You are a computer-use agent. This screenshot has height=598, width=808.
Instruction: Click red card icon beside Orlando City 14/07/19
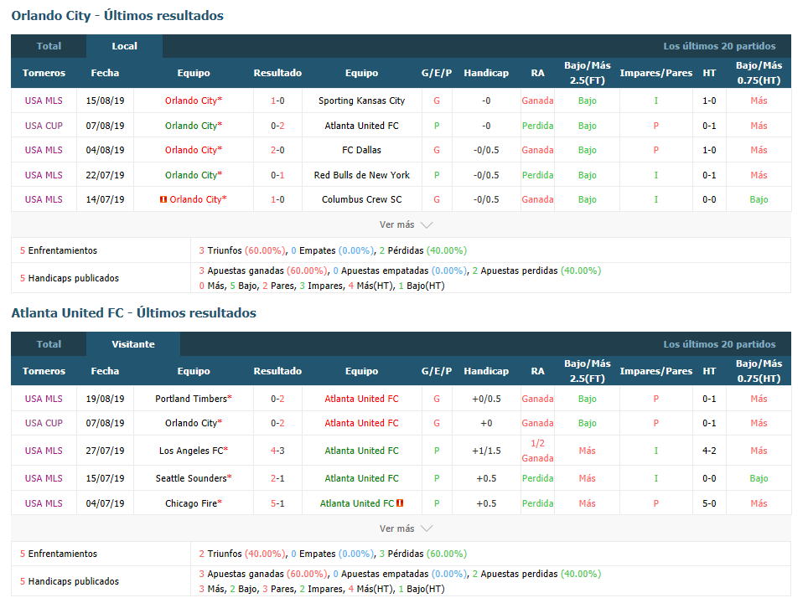pyautogui.click(x=163, y=199)
